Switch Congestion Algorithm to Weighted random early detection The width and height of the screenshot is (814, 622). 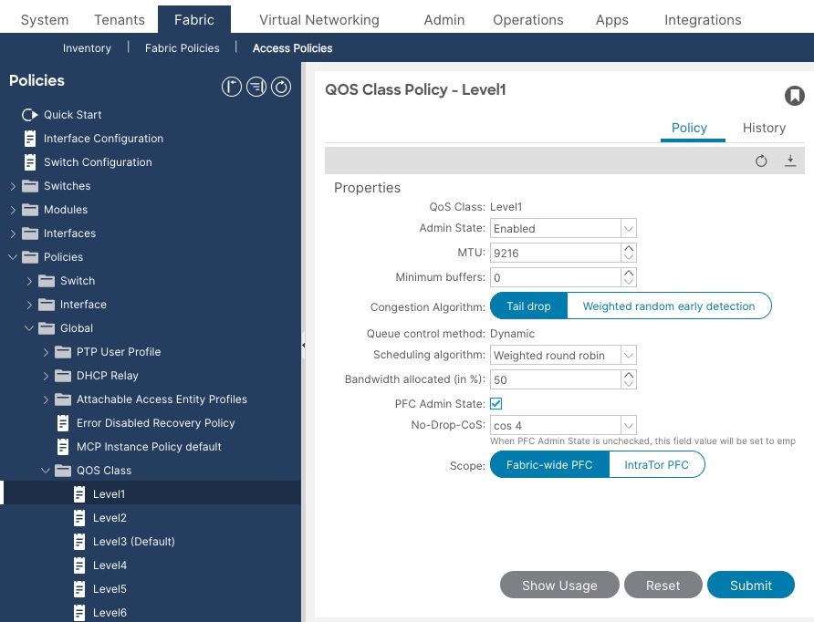(x=669, y=306)
